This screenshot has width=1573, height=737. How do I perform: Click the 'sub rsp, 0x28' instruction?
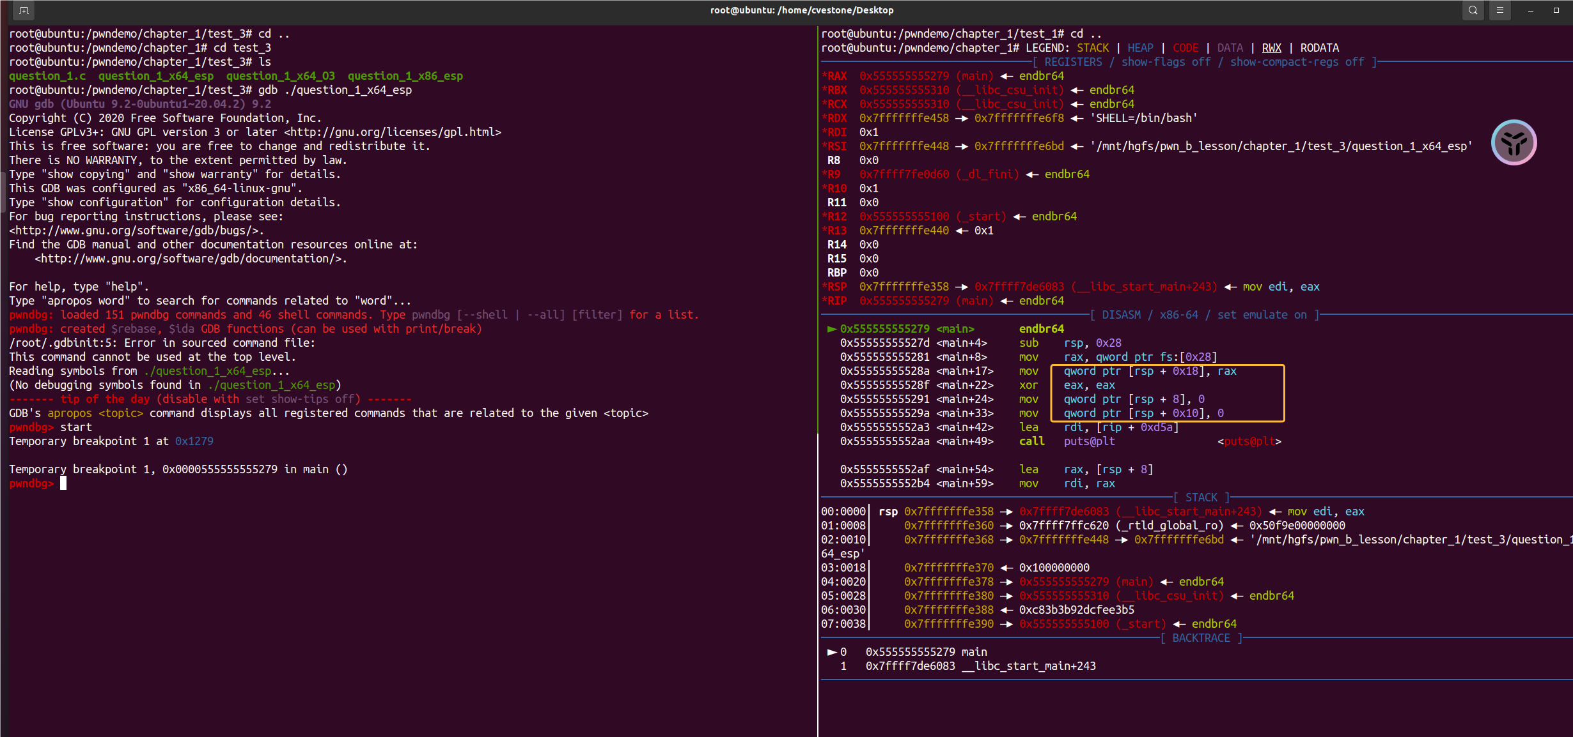(1070, 343)
